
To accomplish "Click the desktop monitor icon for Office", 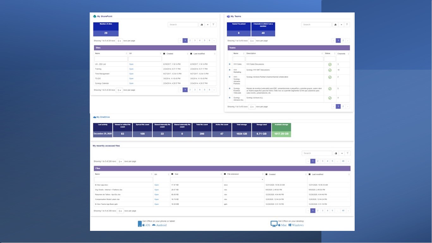I will (x=274, y=224).
